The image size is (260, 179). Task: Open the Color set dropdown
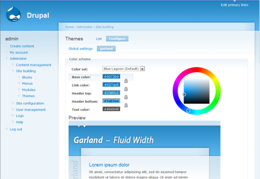coord(124,68)
